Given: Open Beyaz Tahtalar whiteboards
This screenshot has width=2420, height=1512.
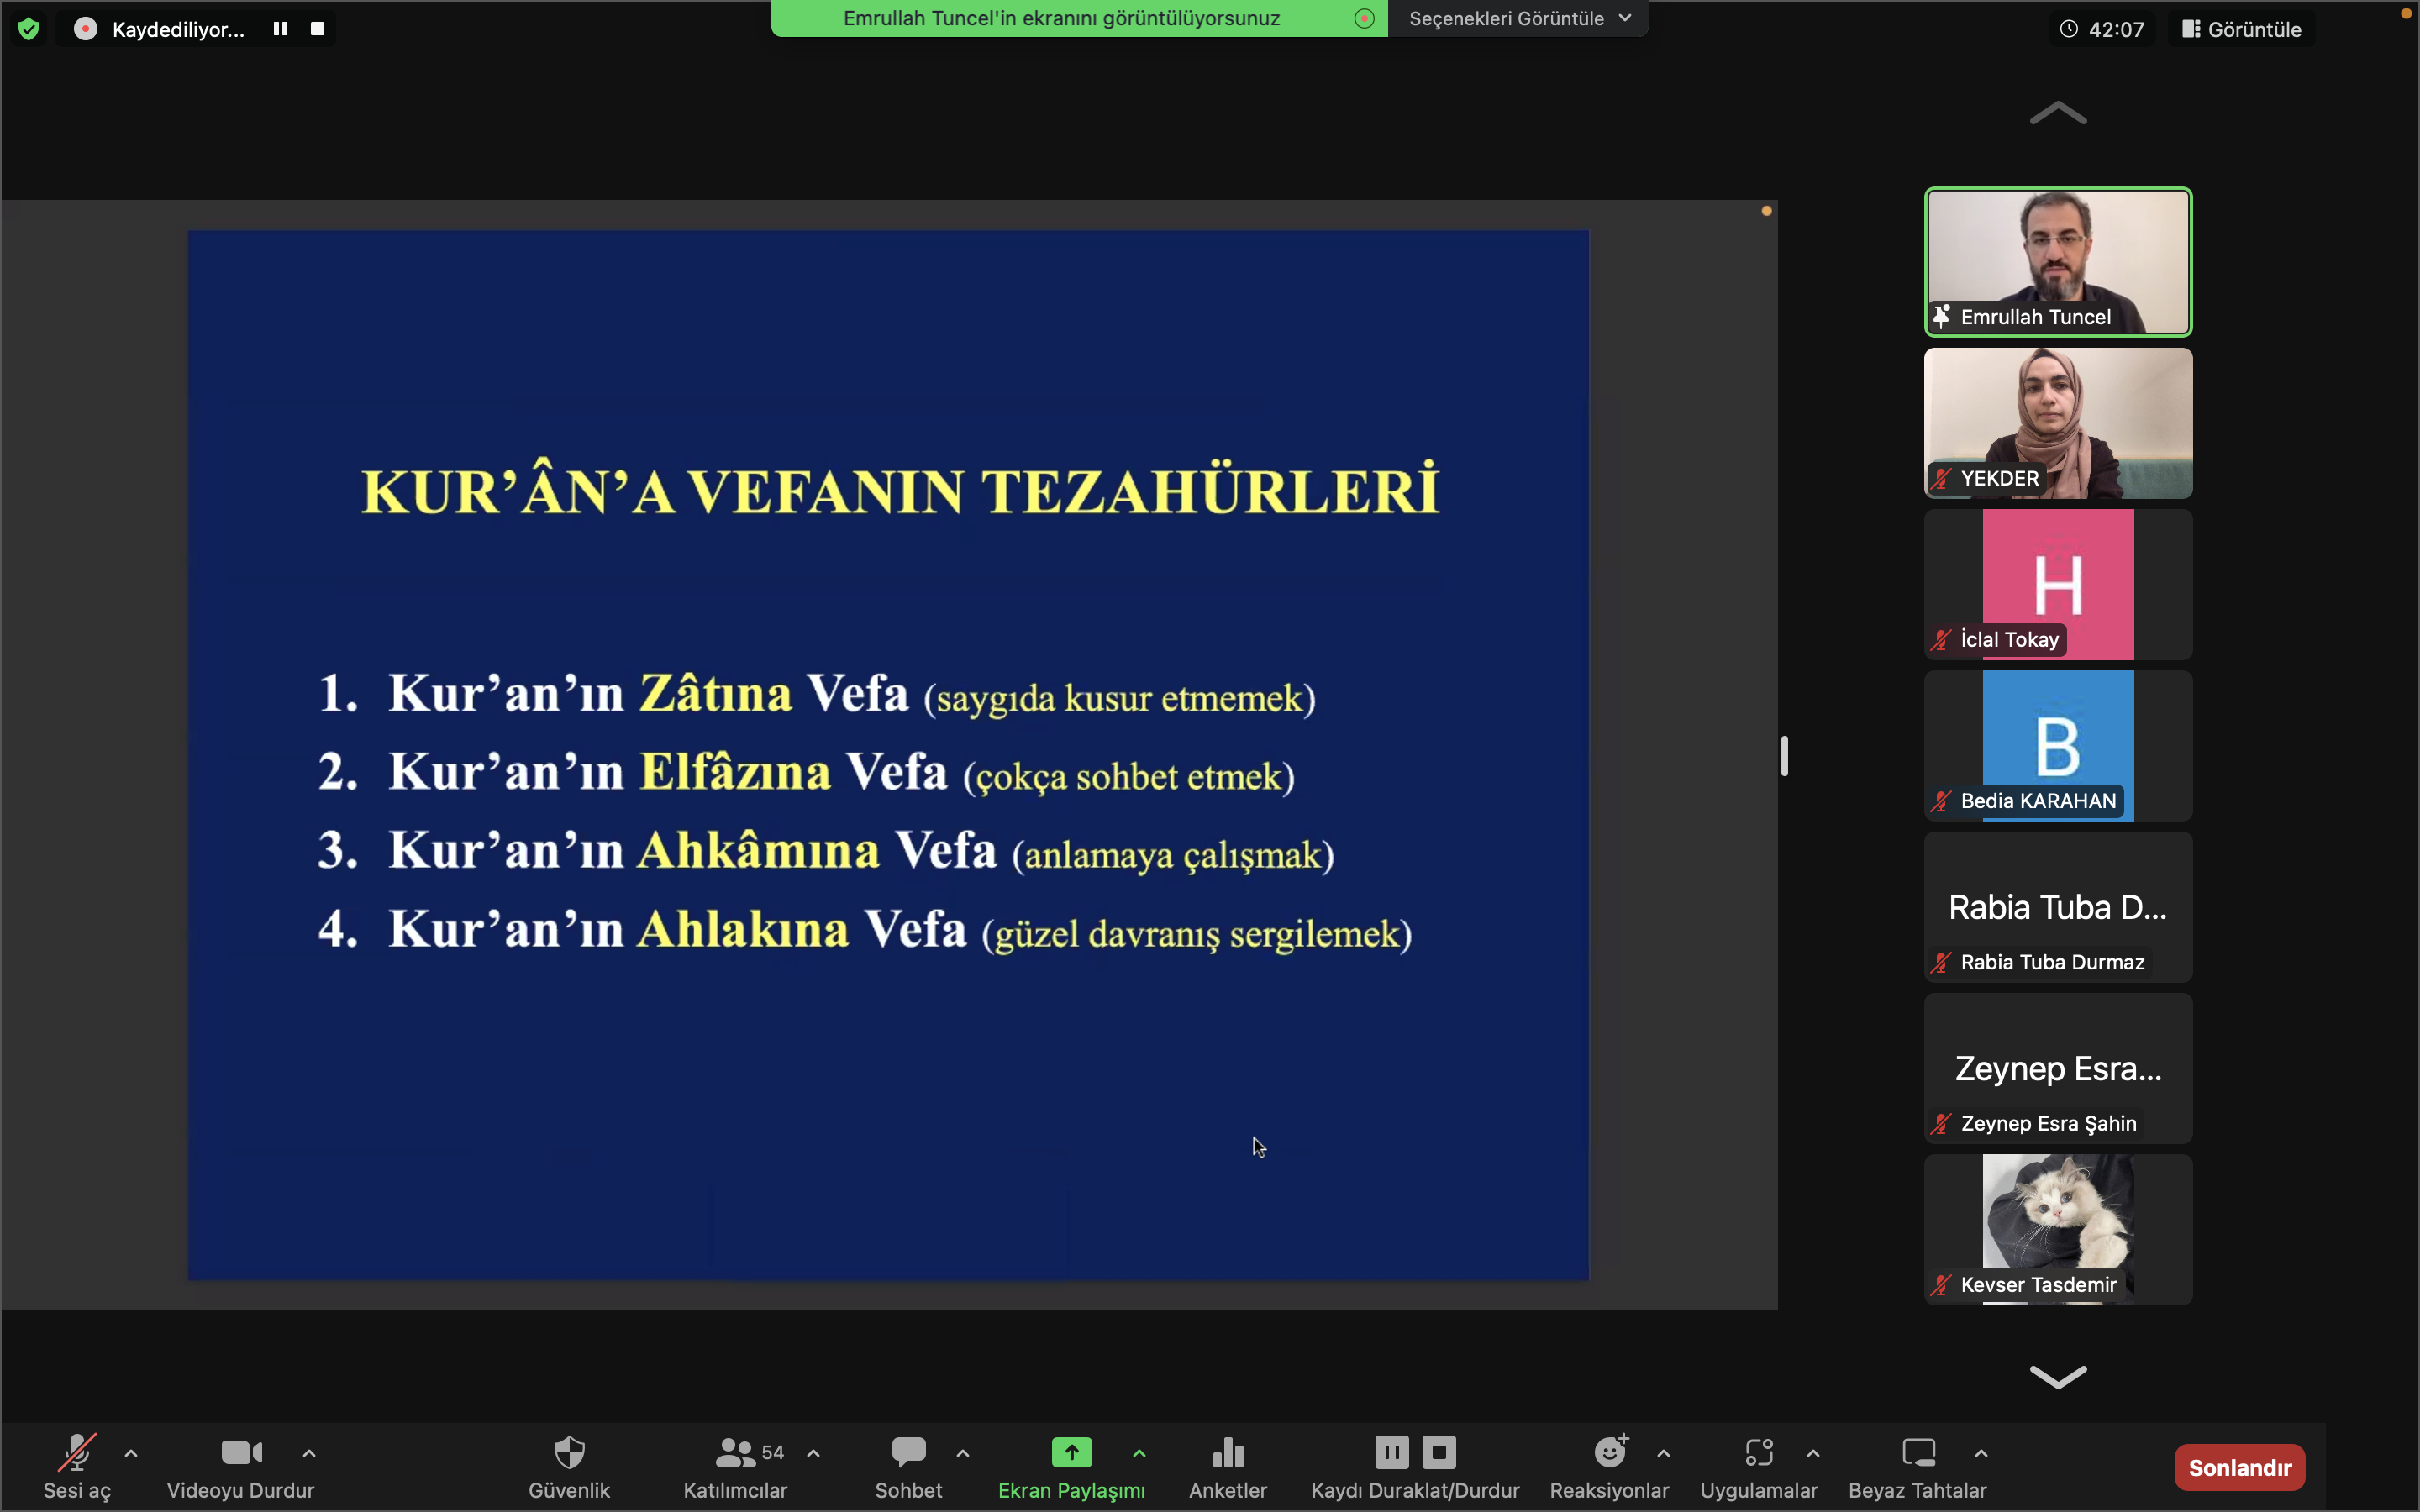Looking at the screenshot, I should point(1918,1466).
